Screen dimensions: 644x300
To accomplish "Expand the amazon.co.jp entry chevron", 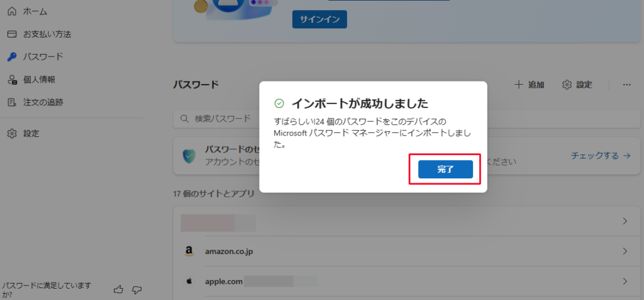I will (625, 251).
